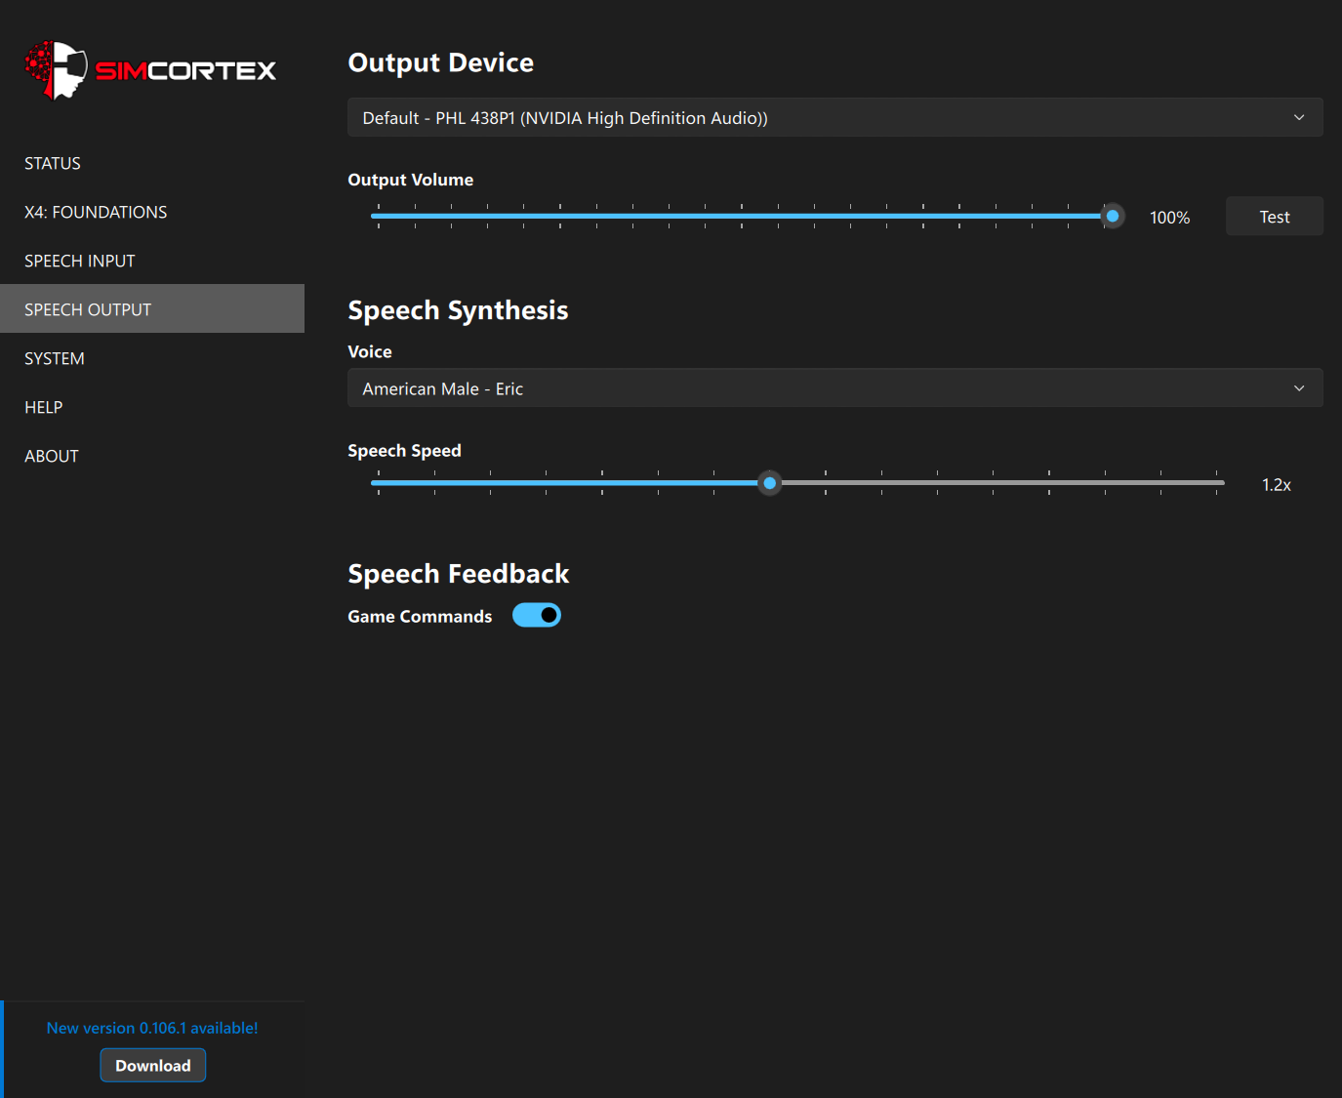Click the Output Volume slider thumb
The image size is (1342, 1098).
pyautogui.click(x=1113, y=216)
